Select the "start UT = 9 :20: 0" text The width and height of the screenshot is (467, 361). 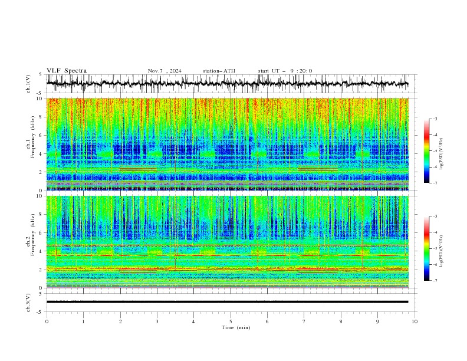click(285, 71)
